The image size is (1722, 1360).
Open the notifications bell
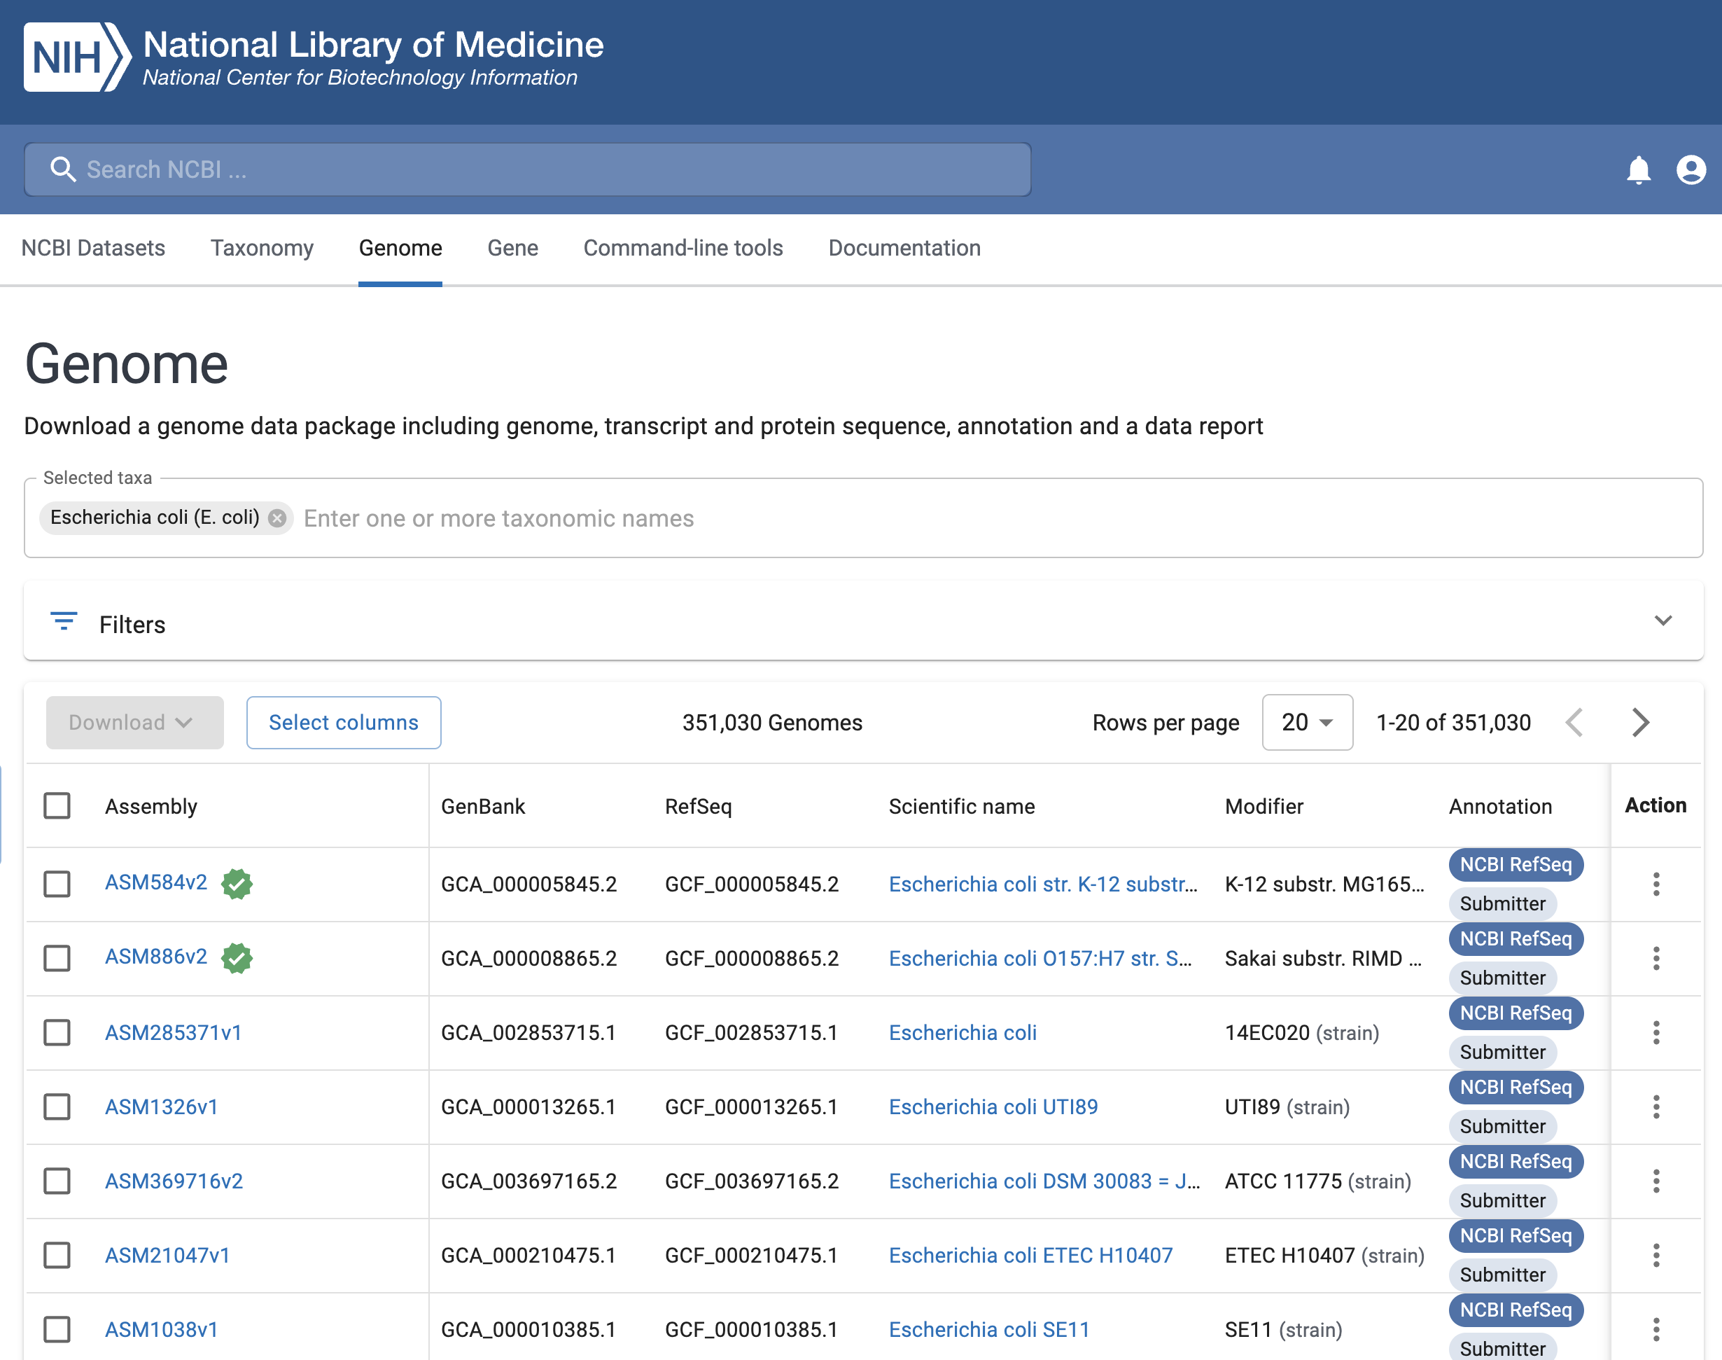pyautogui.click(x=1639, y=169)
